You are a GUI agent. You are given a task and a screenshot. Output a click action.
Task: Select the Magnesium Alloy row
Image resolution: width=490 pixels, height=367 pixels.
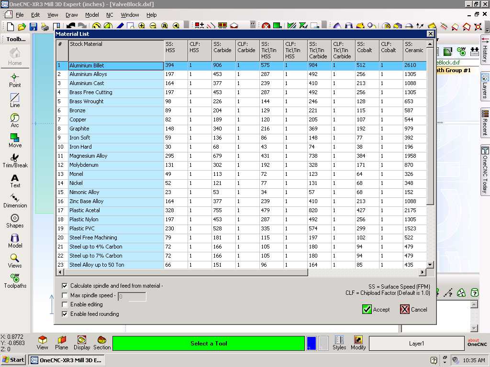point(241,156)
